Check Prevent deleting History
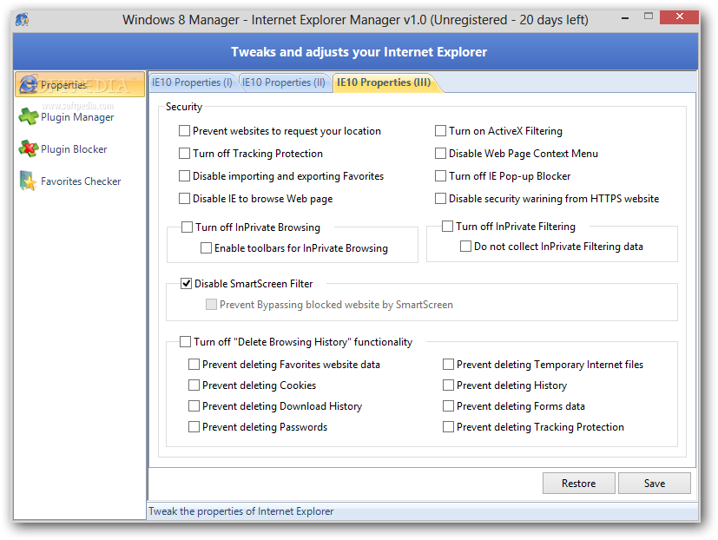Viewport: 718px width, 540px height. coord(448,385)
